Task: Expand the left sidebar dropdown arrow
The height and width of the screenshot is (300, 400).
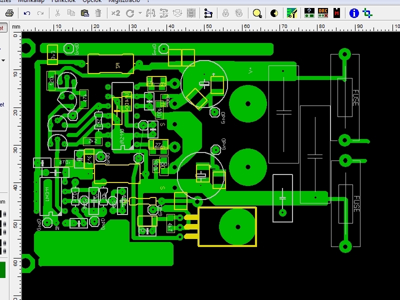Action: pos(3,60)
